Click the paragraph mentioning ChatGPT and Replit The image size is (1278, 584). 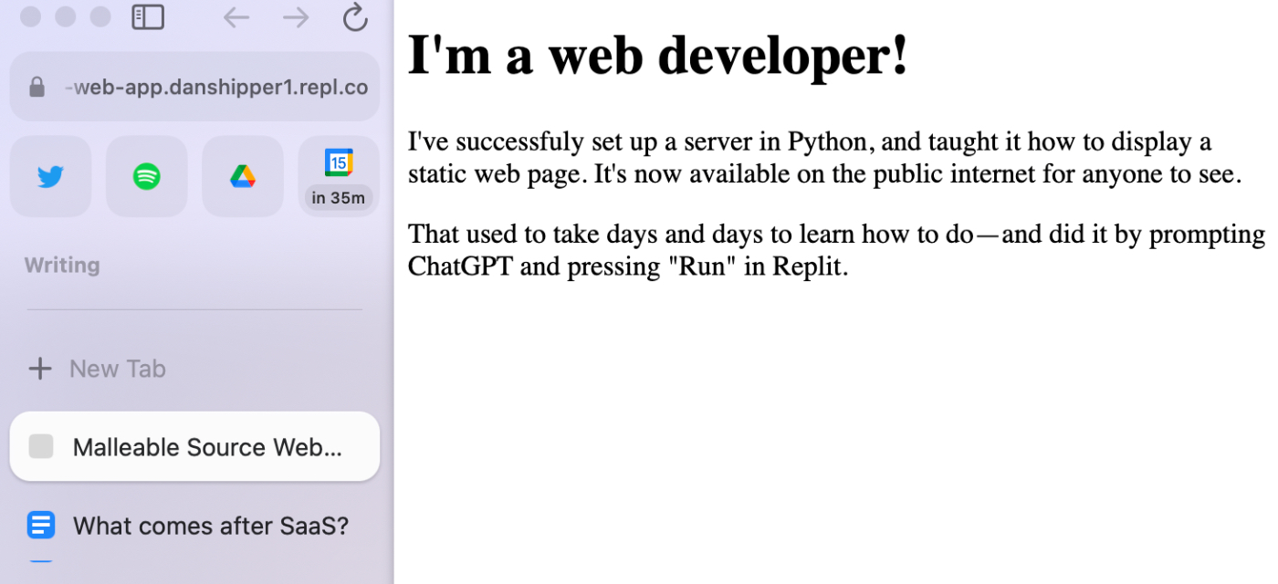[836, 251]
